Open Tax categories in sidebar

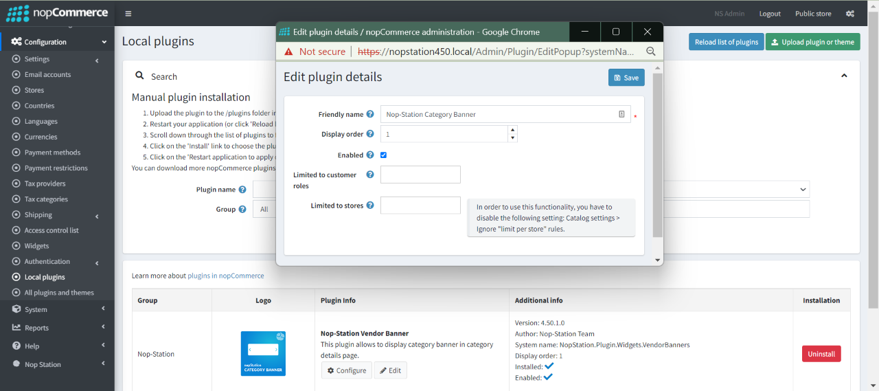pyautogui.click(x=46, y=199)
